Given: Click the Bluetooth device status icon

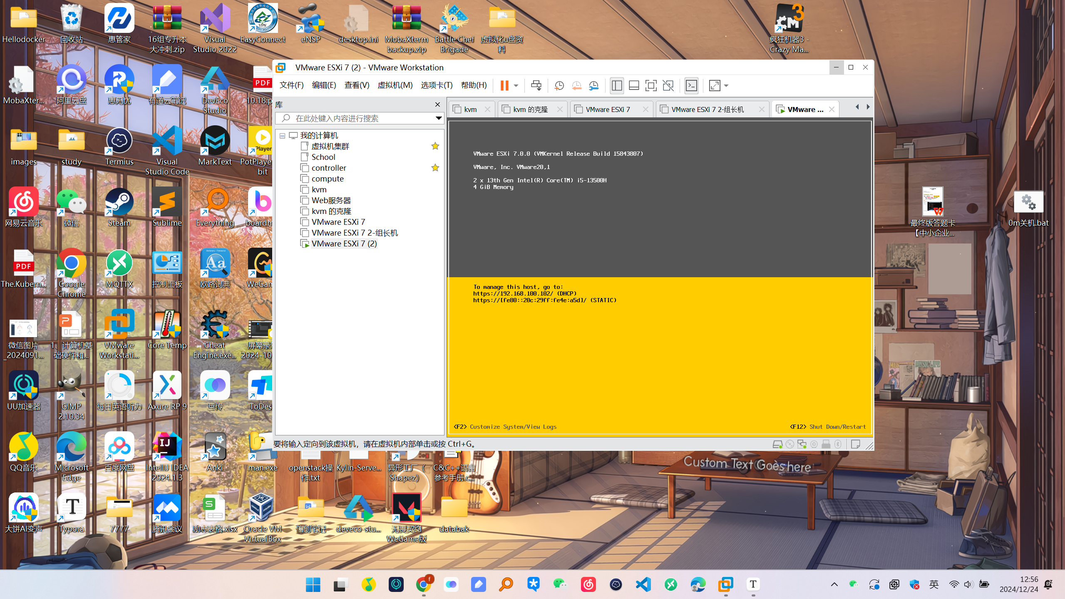Looking at the screenshot, I should coord(838,444).
